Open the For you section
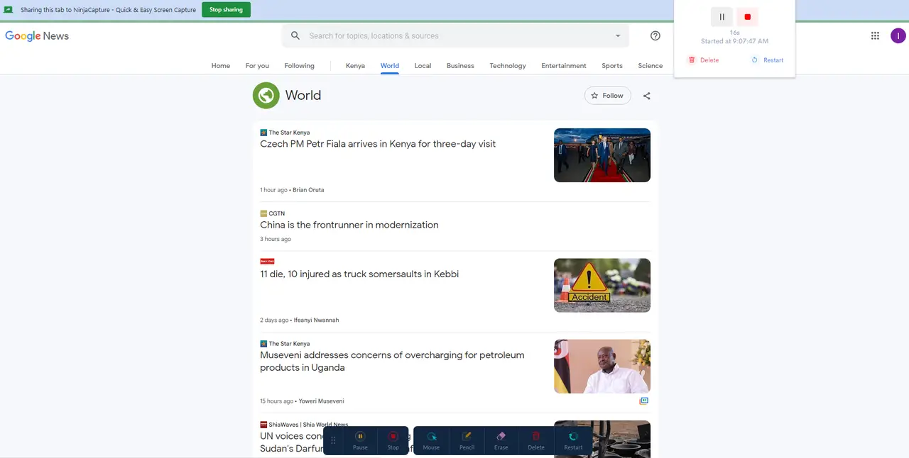The image size is (909, 458). click(x=257, y=65)
